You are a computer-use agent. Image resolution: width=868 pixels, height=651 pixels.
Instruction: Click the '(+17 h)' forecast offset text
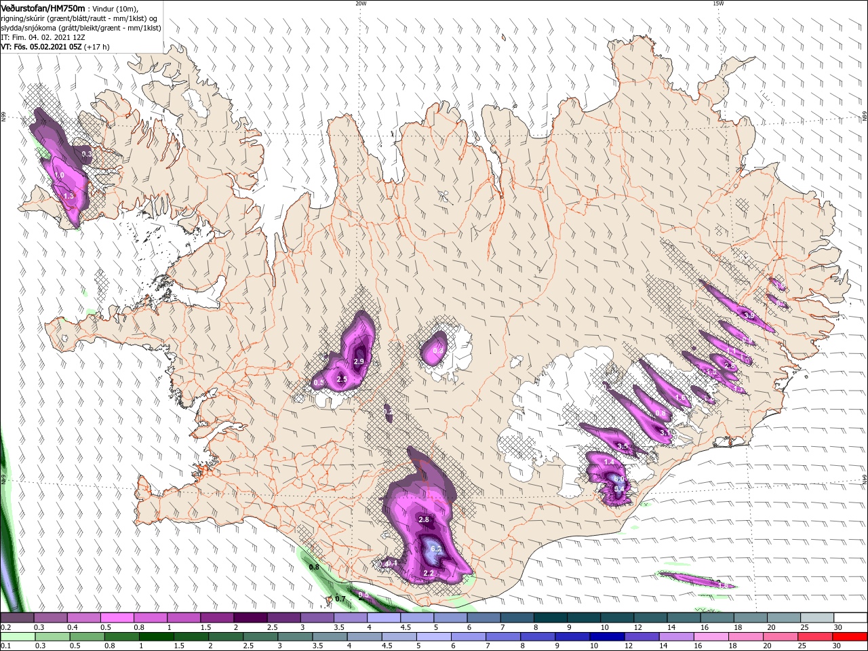pyautogui.click(x=96, y=47)
